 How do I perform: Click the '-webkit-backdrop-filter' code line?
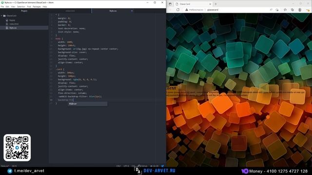[79, 96]
